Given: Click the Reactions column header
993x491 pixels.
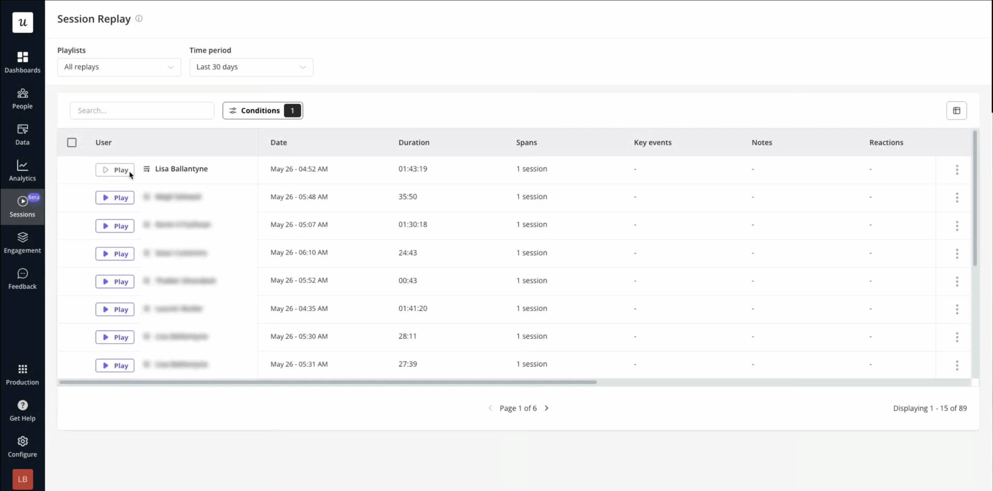Looking at the screenshot, I should pyautogui.click(x=886, y=142).
